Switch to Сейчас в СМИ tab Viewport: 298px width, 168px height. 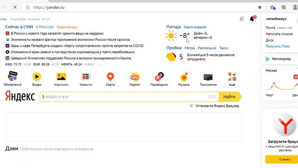19,27
